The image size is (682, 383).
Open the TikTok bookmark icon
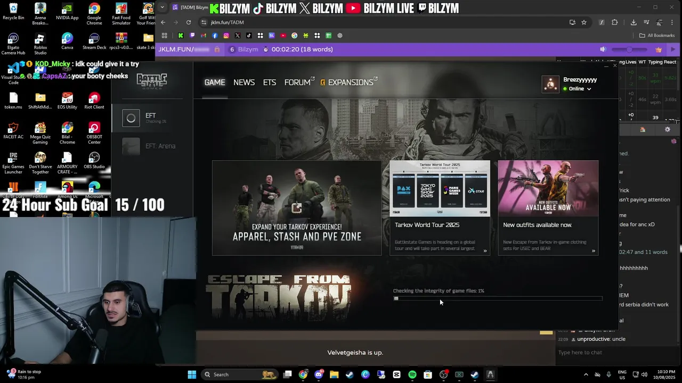coord(249,36)
